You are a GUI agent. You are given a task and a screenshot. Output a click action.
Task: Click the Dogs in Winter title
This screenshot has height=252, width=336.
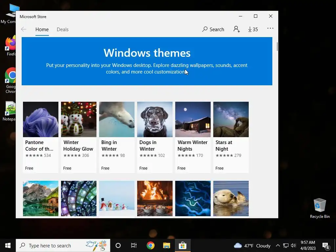[x=148, y=145]
